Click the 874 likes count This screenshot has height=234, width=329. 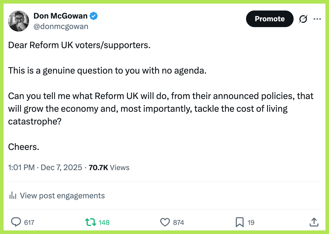coord(179,222)
